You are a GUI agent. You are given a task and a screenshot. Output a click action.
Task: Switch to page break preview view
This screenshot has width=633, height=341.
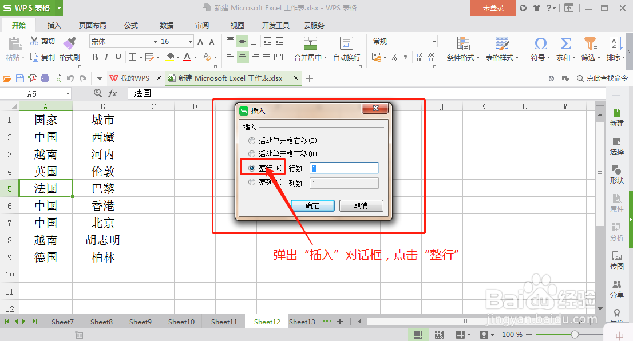coord(439,335)
